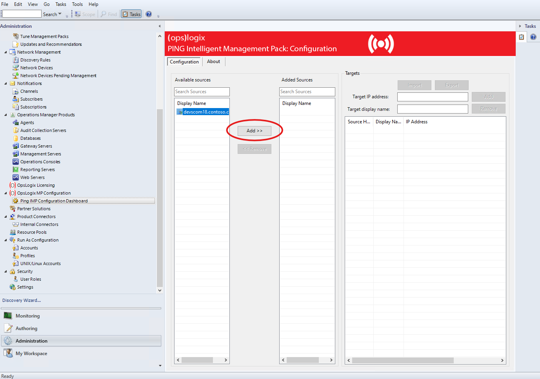The height and width of the screenshot is (379, 540).
Task: Select devscom18.contoso source in list
Action: coord(205,112)
